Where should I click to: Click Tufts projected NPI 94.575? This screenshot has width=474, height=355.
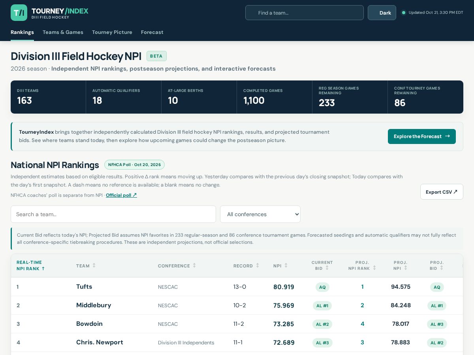click(x=401, y=287)
